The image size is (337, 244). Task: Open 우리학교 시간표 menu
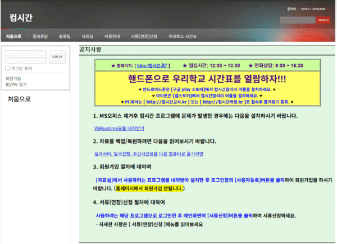(182, 37)
